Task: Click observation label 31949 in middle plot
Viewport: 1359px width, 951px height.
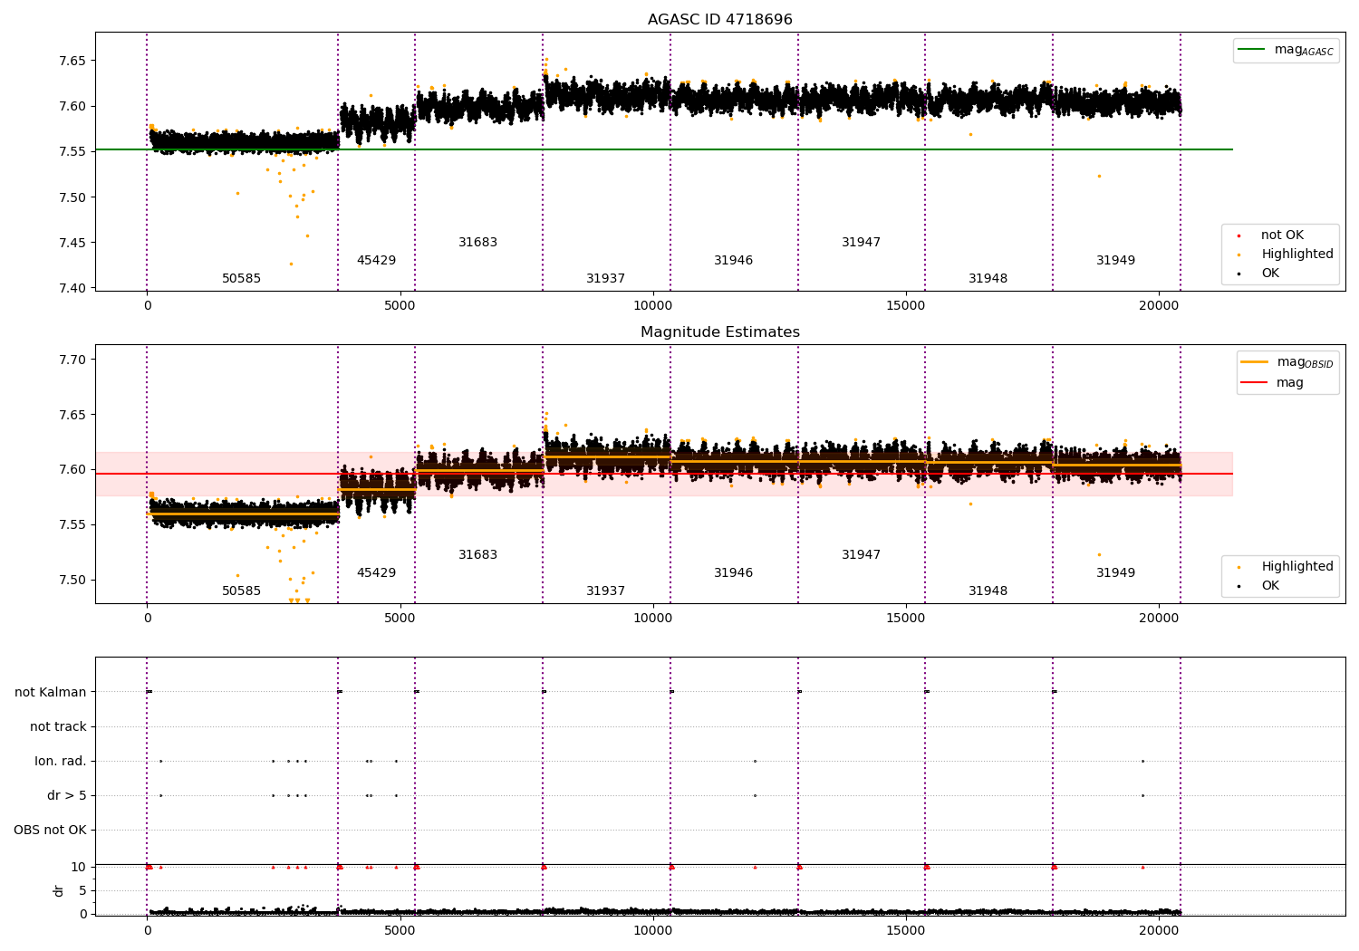Action: point(1115,573)
